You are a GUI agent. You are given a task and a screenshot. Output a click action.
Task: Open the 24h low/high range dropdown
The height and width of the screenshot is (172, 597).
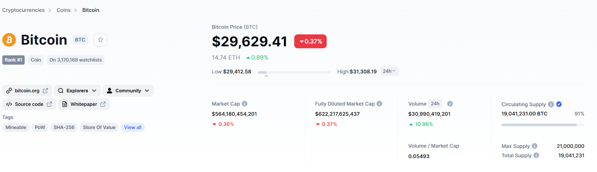pos(389,71)
